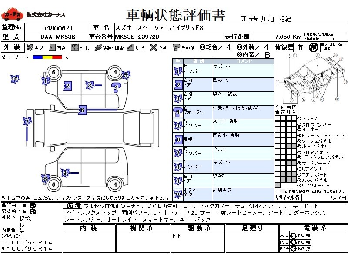Screen dimensions: 348x261
Task: Click the car name スズキ スペーシア ハイブリッドX
Action: [x=159, y=28]
